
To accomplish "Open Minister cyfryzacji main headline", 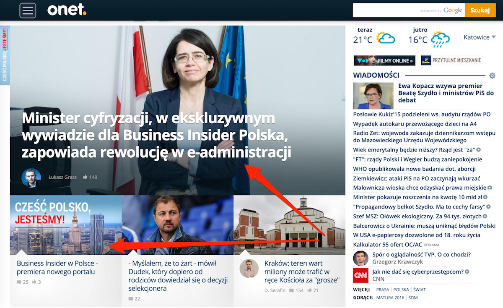I will (156, 135).
